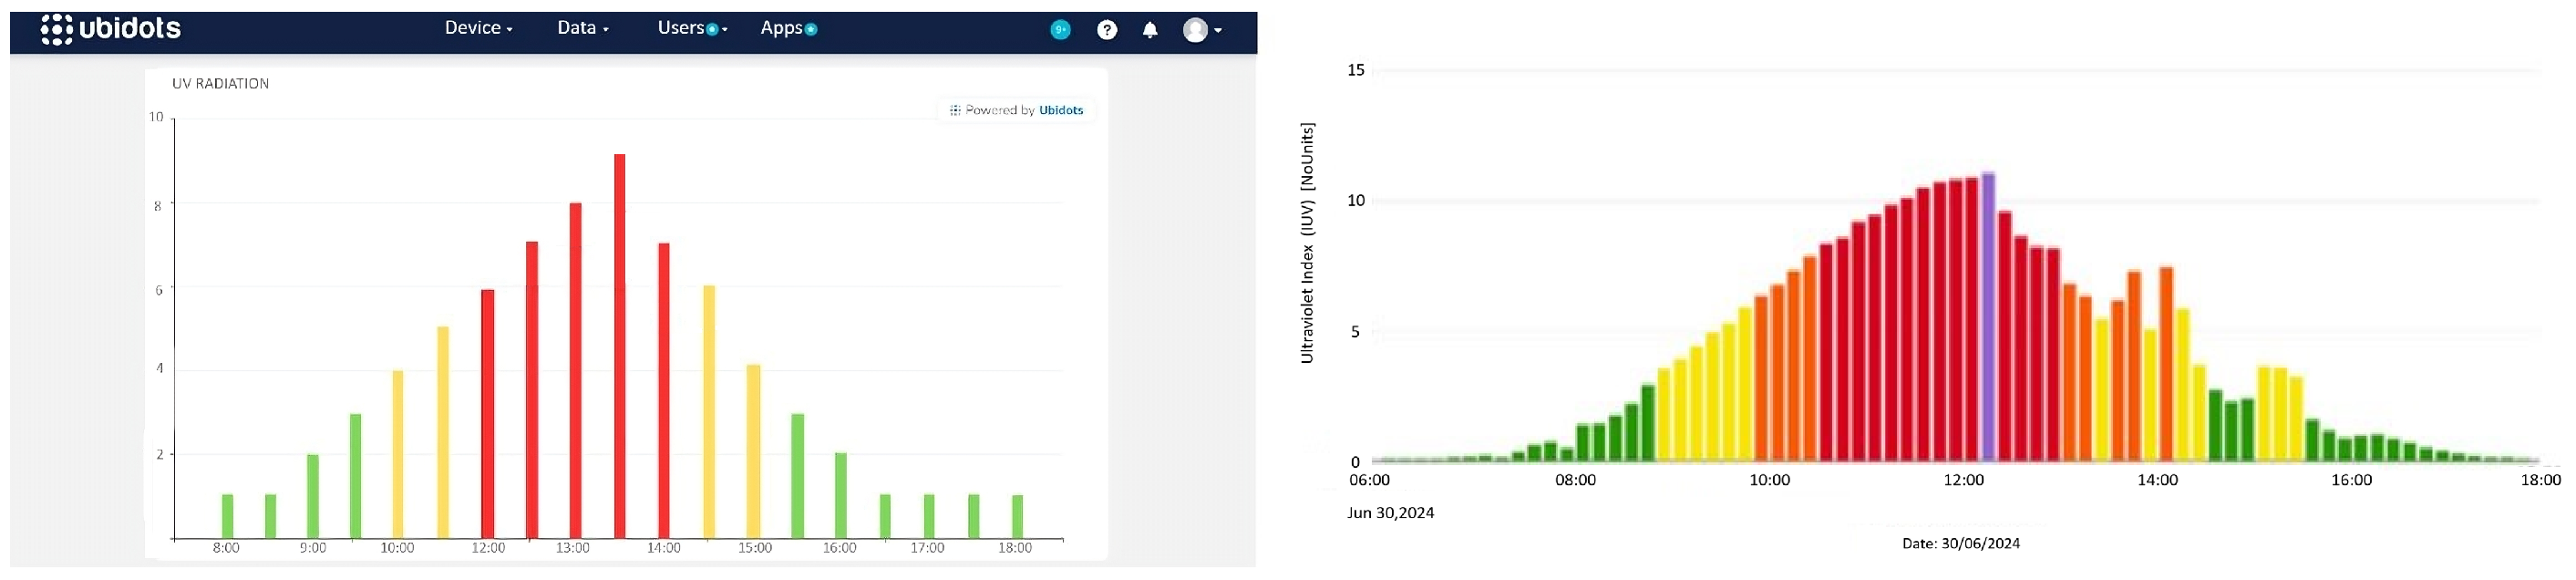Screen dimensions: 2576x580
Task: Expand the Data dropdown menu
Action: (582, 28)
